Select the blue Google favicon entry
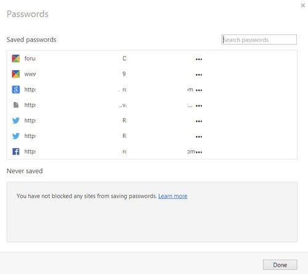The width and height of the screenshot is (308, 274). 16,89
